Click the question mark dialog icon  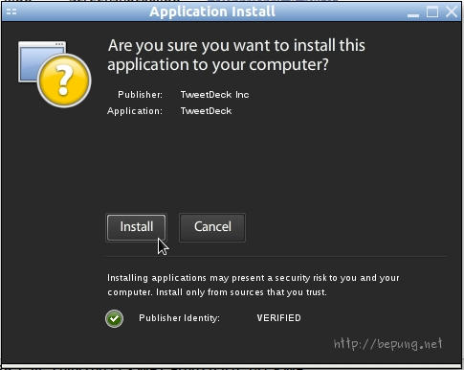(55, 74)
